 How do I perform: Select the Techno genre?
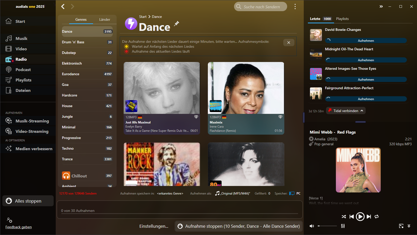(x=87, y=148)
